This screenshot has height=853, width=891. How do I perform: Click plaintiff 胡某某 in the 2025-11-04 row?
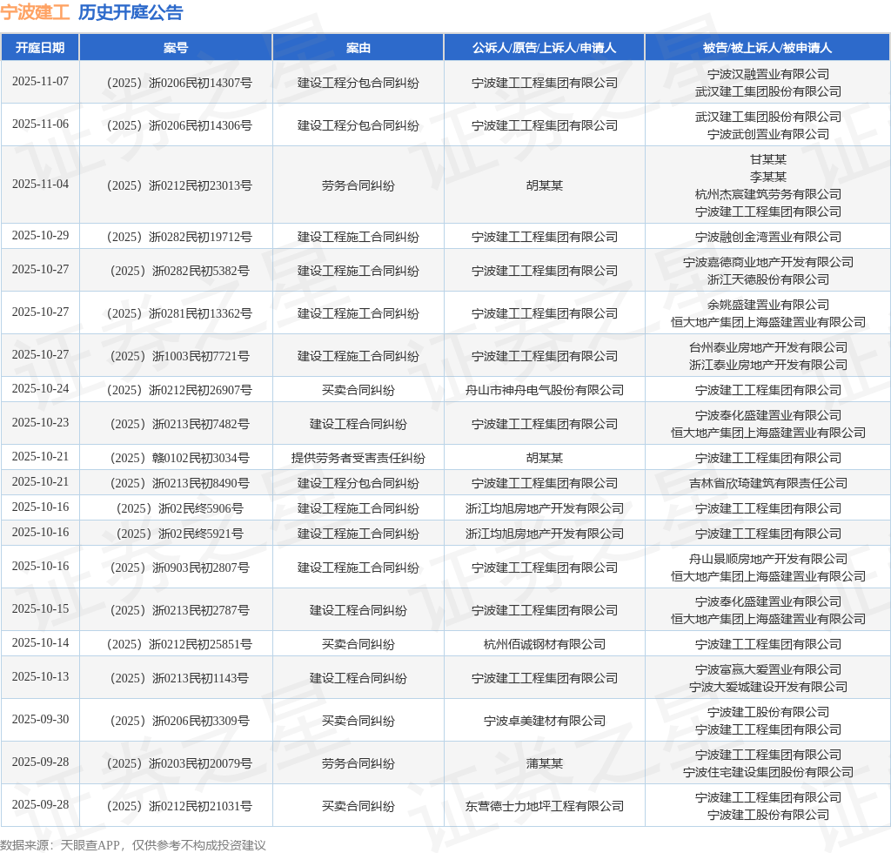pyautogui.click(x=545, y=185)
